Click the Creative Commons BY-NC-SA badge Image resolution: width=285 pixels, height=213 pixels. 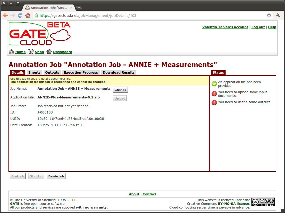click(263, 202)
